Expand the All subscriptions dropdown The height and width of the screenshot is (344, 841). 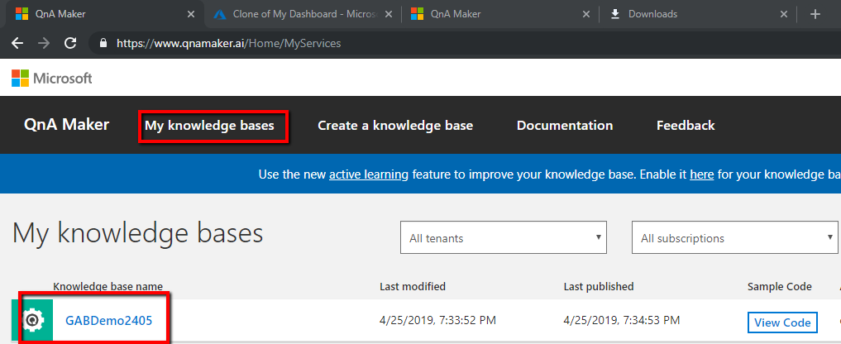[735, 238]
